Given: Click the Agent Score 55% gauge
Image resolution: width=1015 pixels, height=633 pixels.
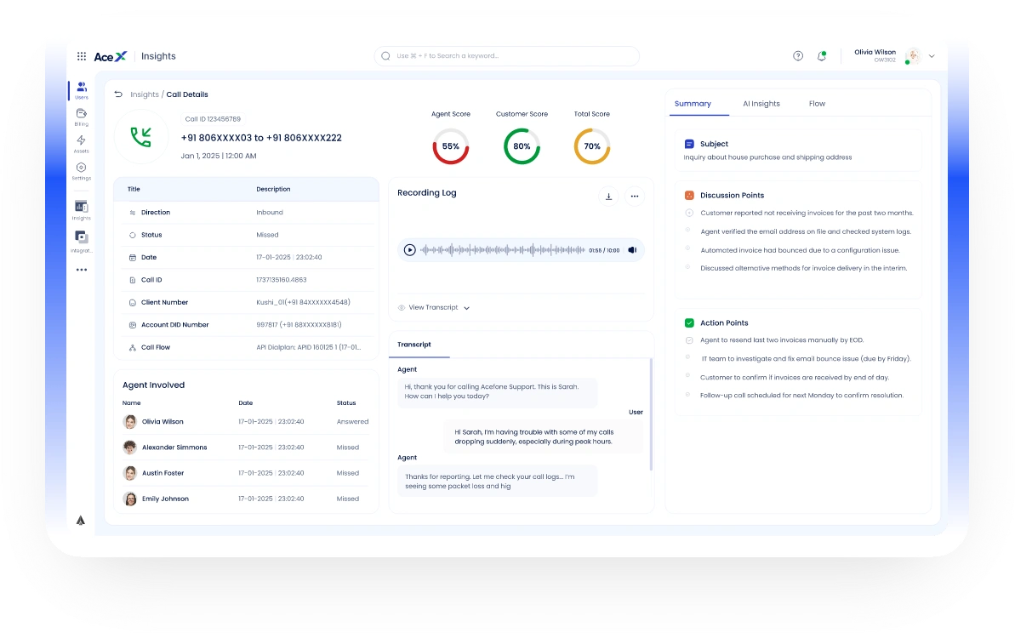Looking at the screenshot, I should tap(451, 146).
